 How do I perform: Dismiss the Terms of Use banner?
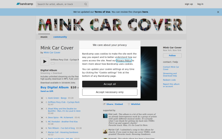pyautogui.click(x=218, y=12)
